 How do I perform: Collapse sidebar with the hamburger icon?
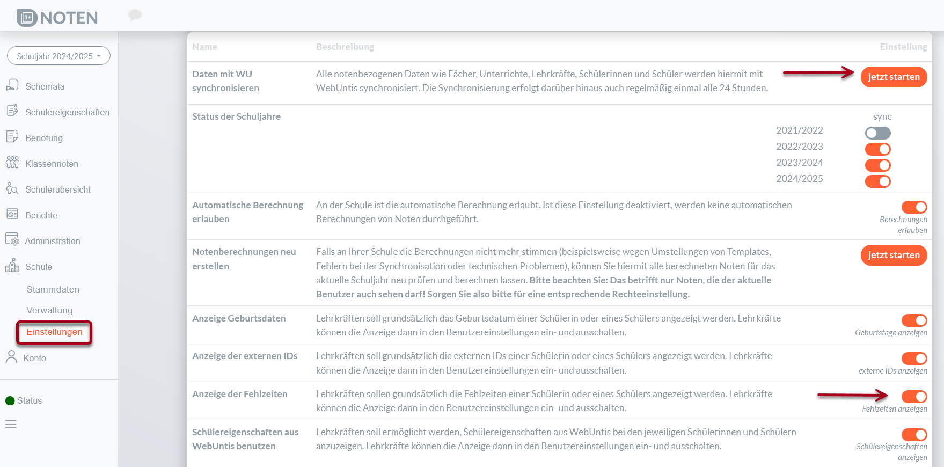11,424
